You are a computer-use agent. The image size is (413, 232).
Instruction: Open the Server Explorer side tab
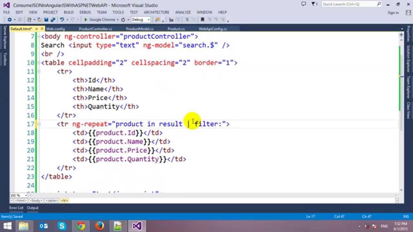pyautogui.click(x=5, y=37)
